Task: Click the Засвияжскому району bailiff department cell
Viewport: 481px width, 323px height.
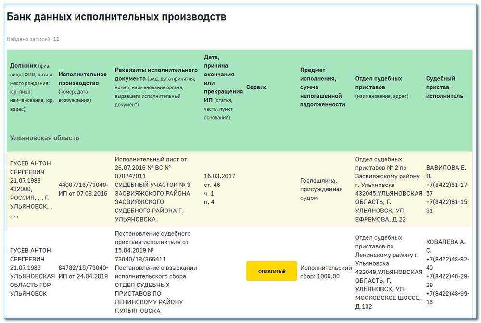Action: click(x=389, y=189)
